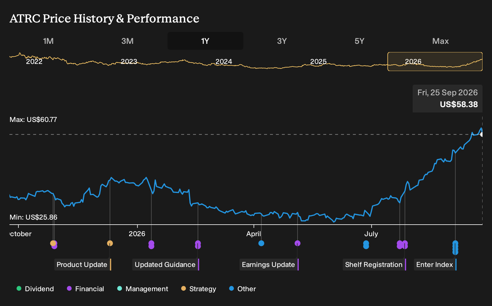
Task: Toggle the Dividend legend filter
Action: click(35, 289)
